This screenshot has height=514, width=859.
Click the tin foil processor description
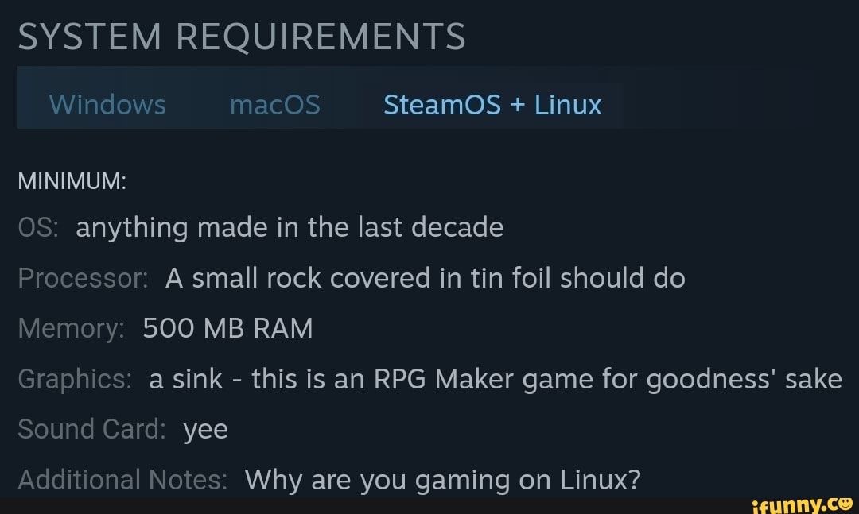(424, 278)
